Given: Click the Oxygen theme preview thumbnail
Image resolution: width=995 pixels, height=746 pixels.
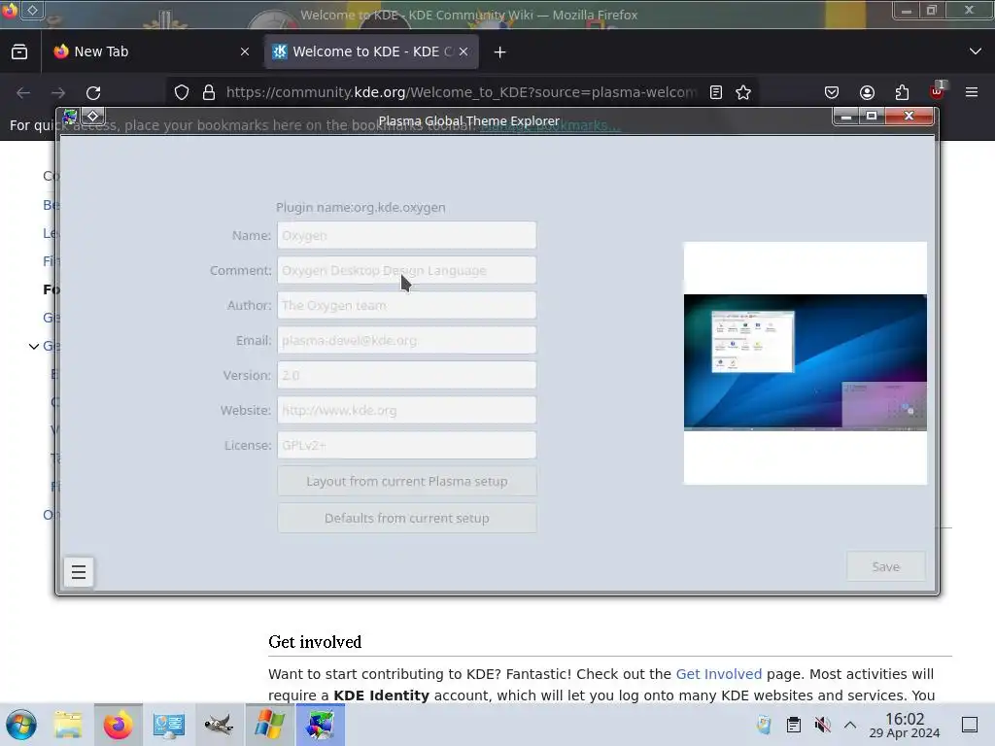Looking at the screenshot, I should 806,363.
